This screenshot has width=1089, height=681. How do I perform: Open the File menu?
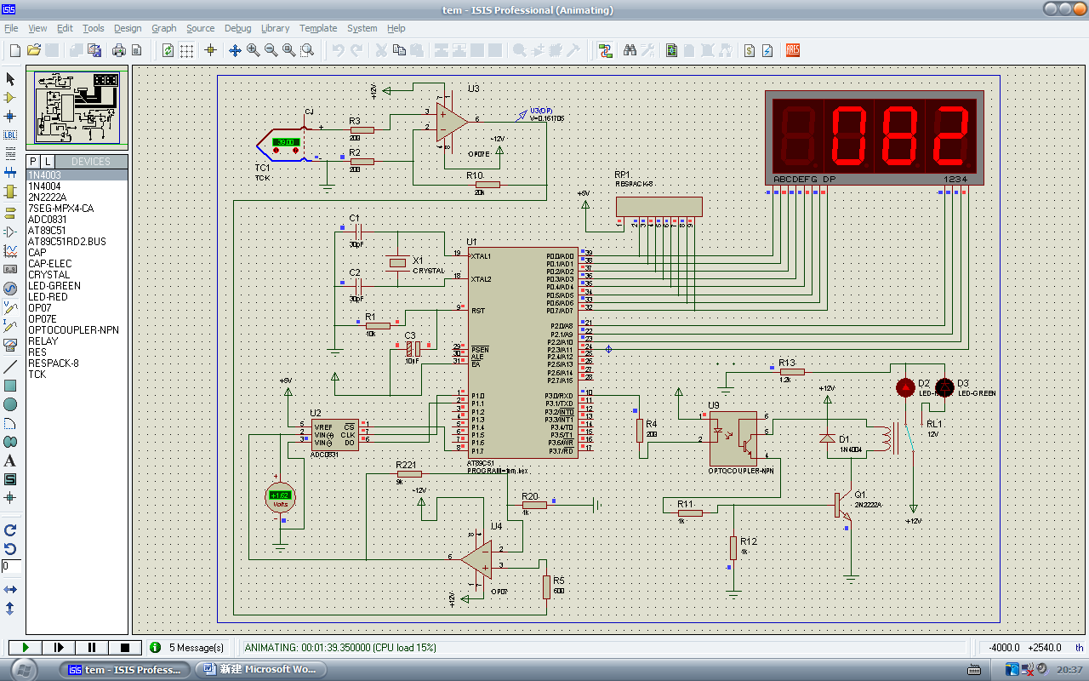pos(11,28)
